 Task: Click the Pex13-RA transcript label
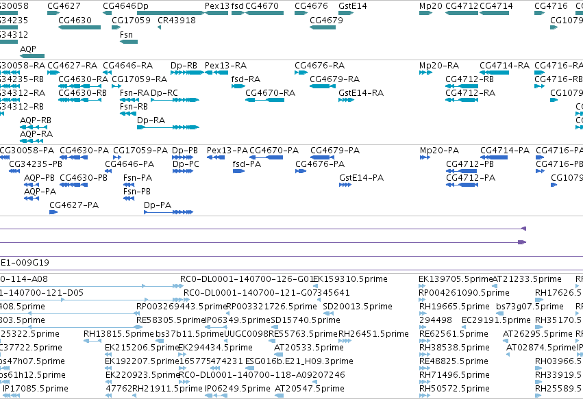(225, 66)
